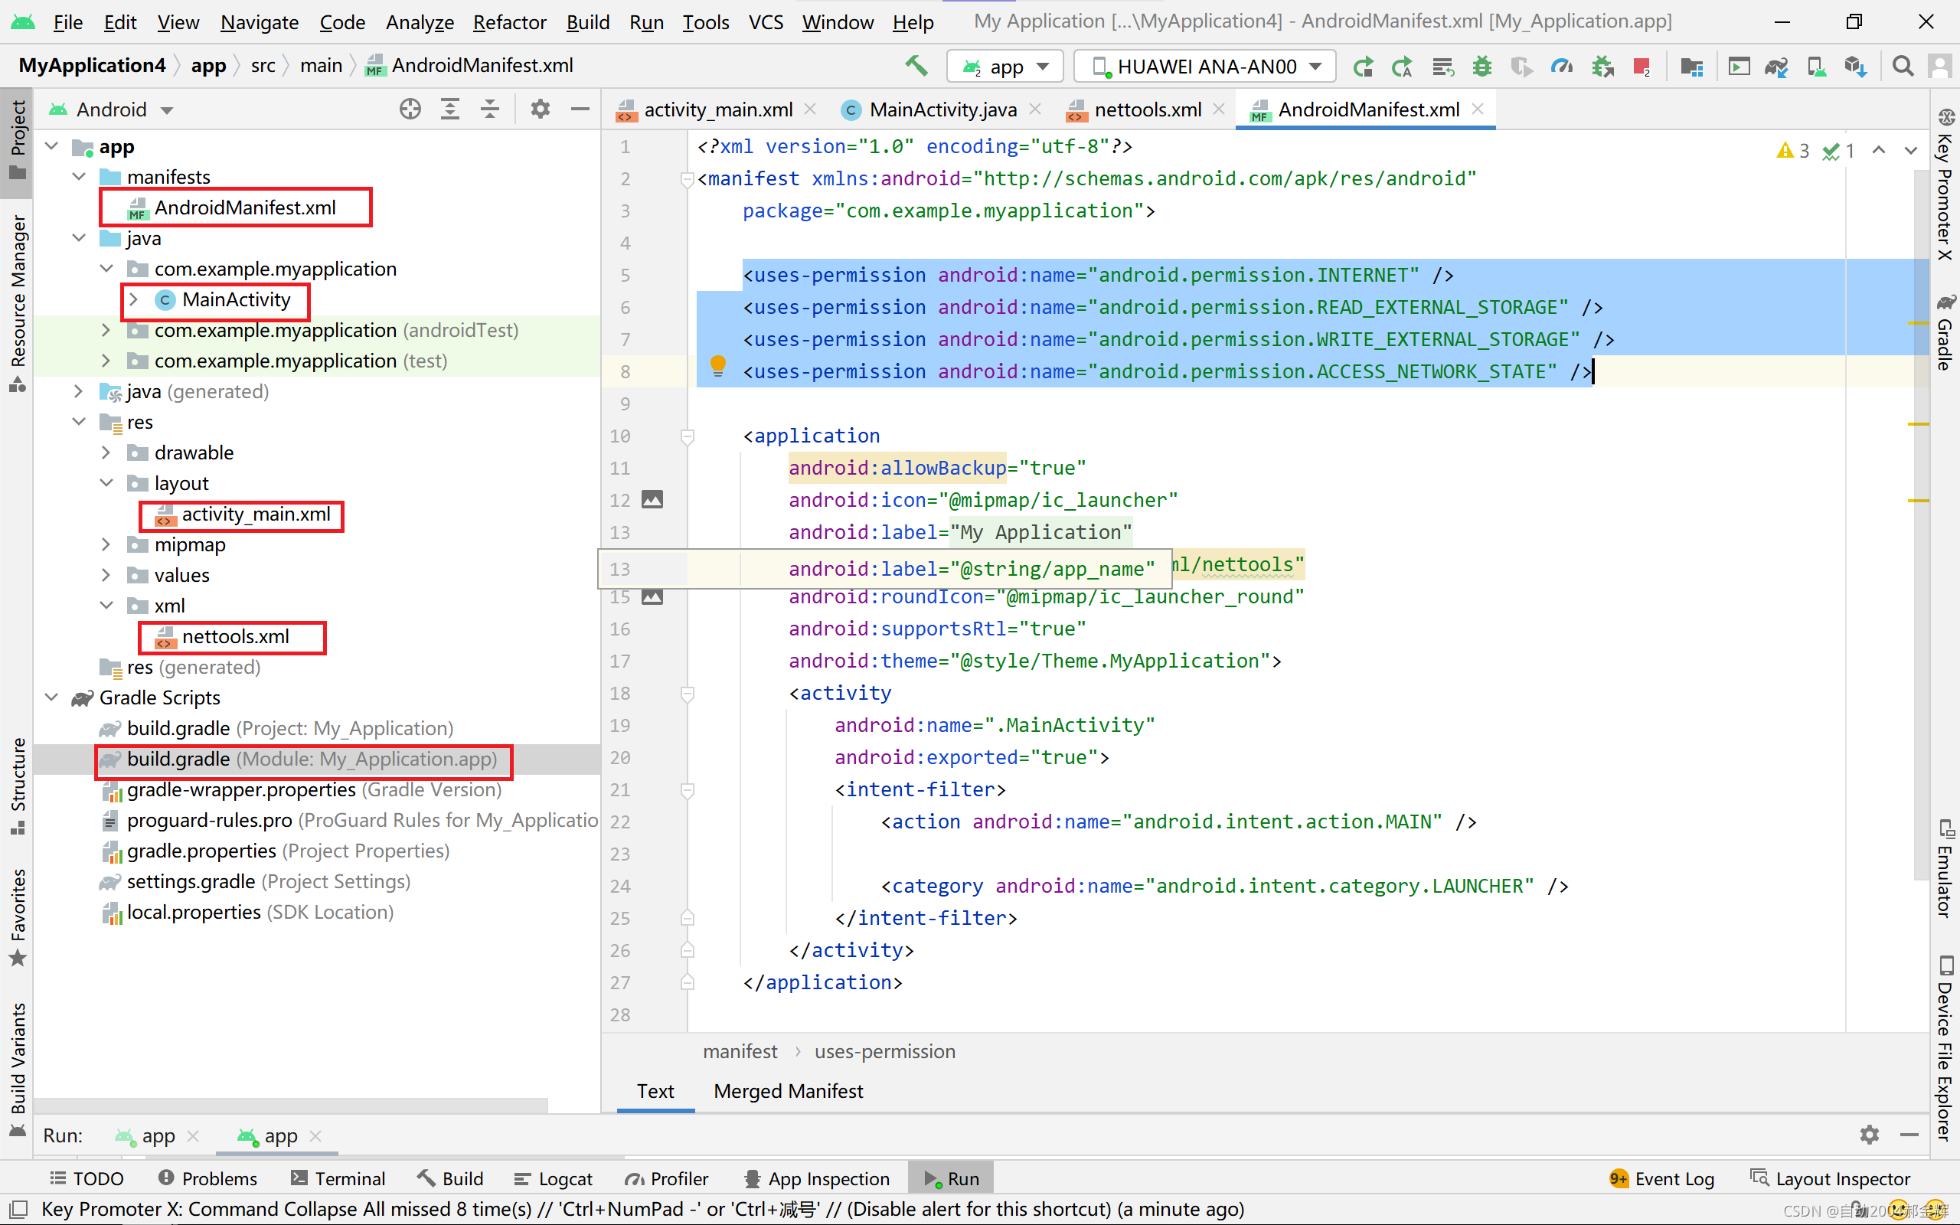Screen dimensions: 1960x1225
Task: Toggle the Logcat tool window
Action: click(554, 1179)
